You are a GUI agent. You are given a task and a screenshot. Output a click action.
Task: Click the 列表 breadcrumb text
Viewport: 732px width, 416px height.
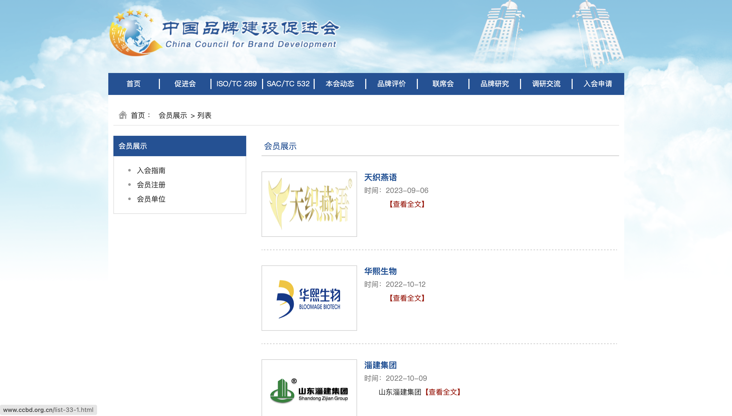coord(204,115)
